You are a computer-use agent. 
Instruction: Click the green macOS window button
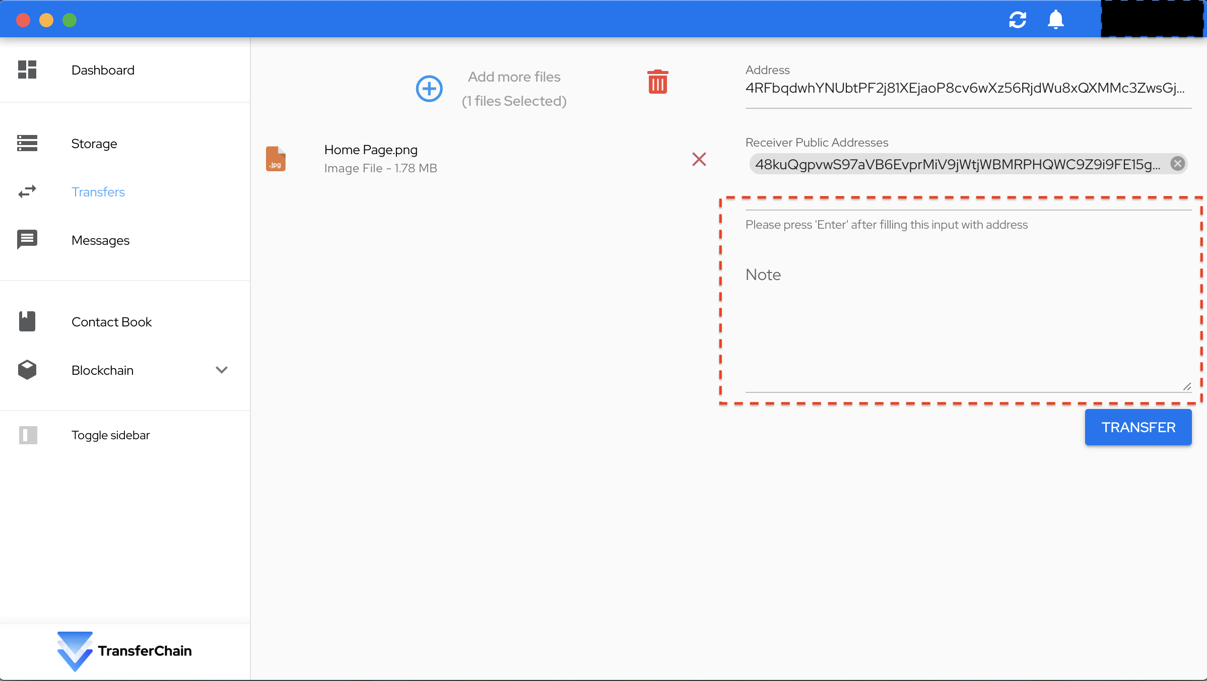[70, 20]
